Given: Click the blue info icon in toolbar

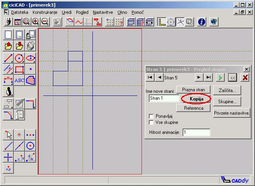Looking at the screenshot, I should point(202,22).
